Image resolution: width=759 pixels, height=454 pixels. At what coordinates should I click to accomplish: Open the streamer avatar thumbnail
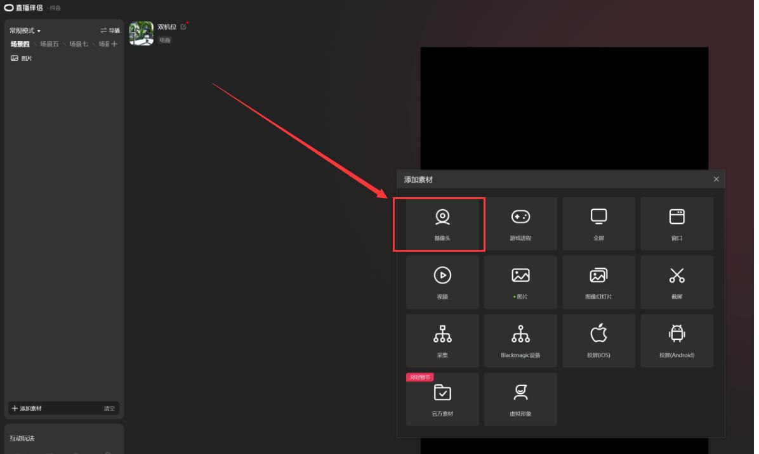coord(142,34)
